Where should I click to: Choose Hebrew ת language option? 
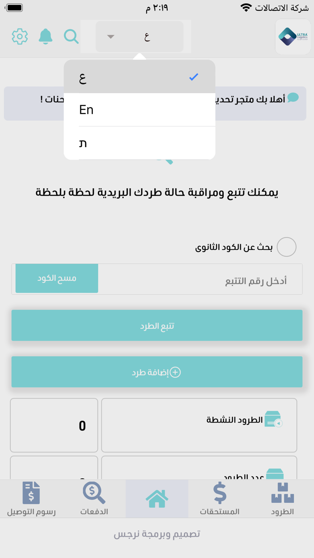coord(140,143)
